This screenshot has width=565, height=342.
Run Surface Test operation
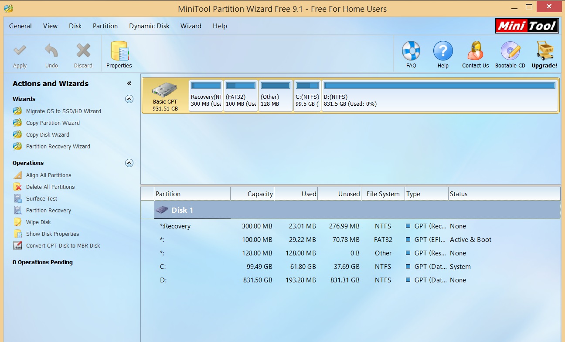(42, 198)
